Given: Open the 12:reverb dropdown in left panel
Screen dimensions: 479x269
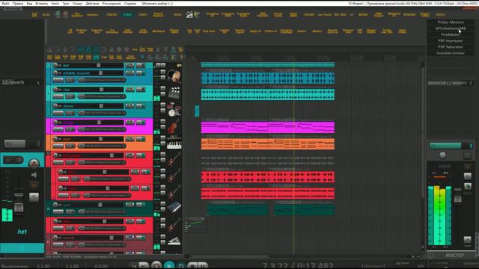Looking at the screenshot, I should pos(38,82).
